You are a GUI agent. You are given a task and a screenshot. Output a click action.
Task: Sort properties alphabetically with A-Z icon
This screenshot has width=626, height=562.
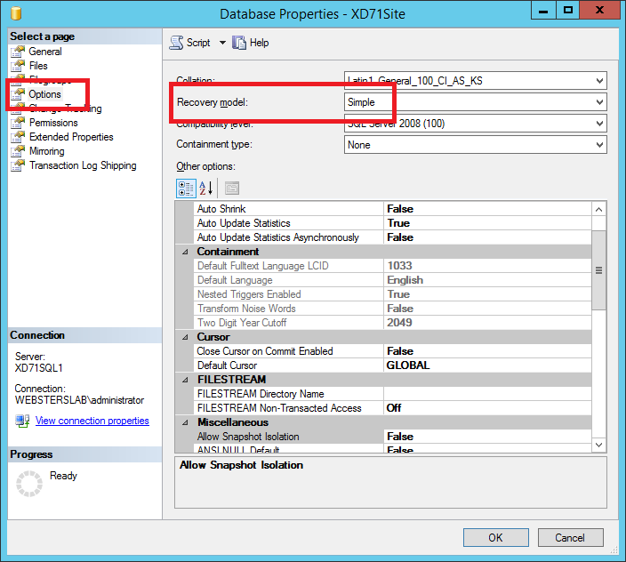[x=206, y=188]
